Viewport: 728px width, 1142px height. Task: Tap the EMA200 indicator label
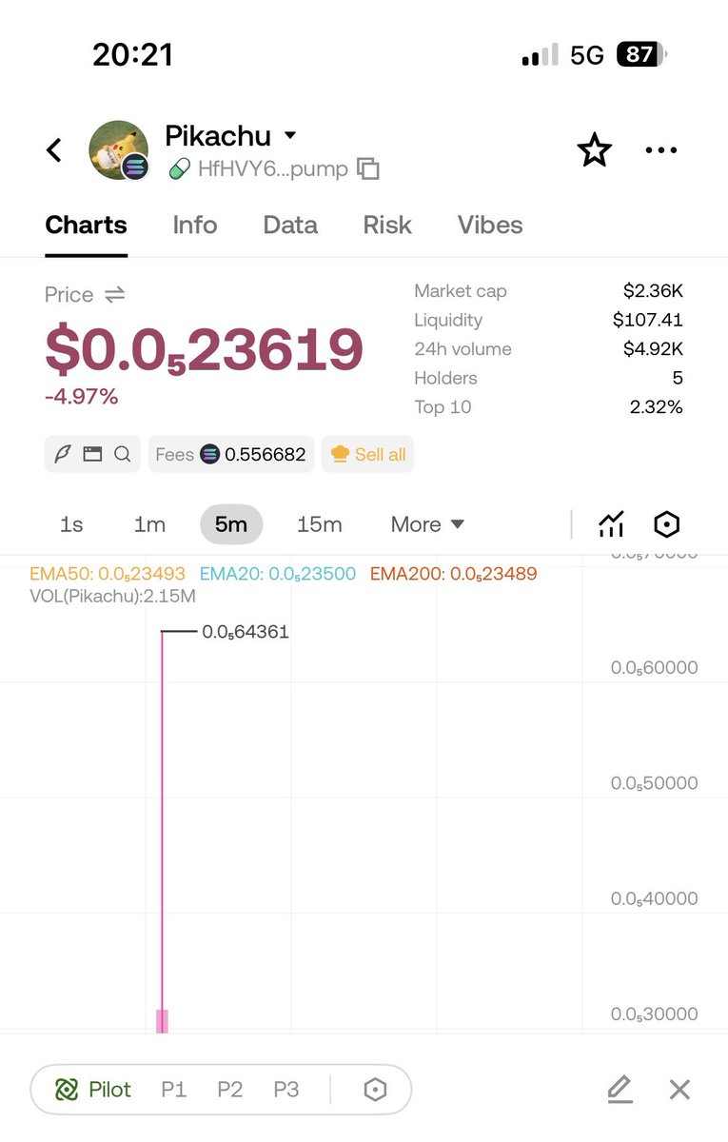453,574
